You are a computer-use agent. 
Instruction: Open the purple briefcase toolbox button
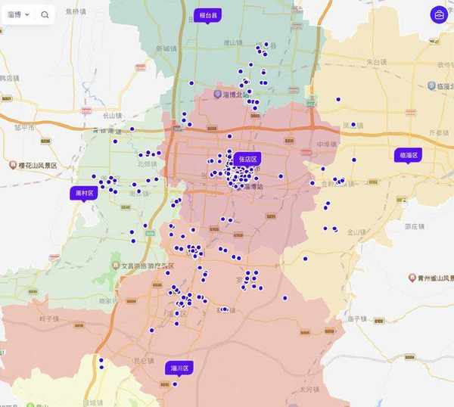pyautogui.click(x=438, y=14)
